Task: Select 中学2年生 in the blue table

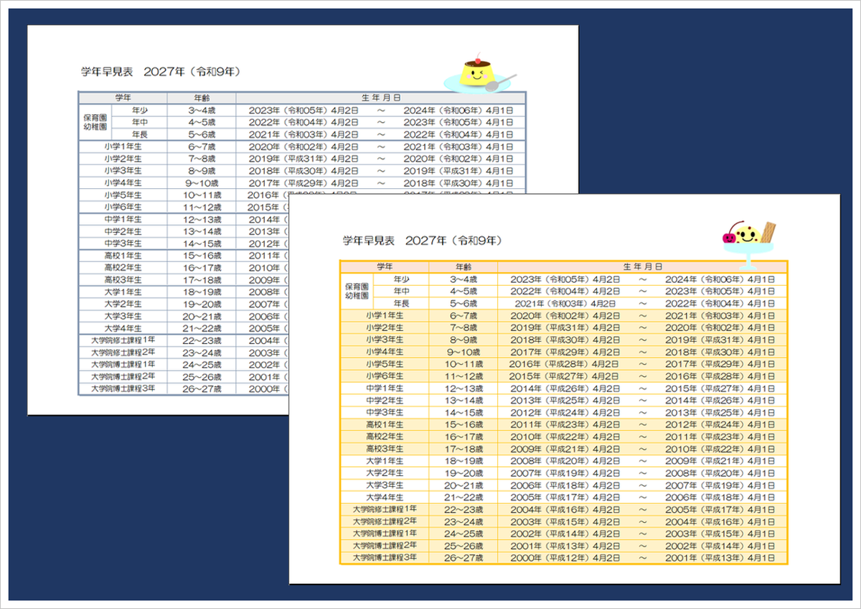Action: 123,231
